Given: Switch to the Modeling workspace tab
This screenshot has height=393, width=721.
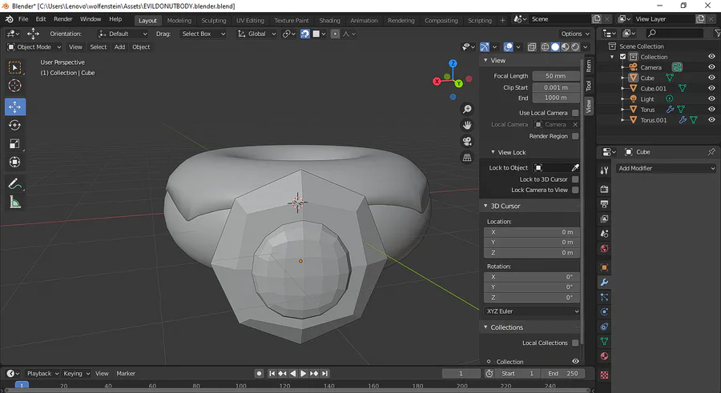Looking at the screenshot, I should (x=179, y=20).
